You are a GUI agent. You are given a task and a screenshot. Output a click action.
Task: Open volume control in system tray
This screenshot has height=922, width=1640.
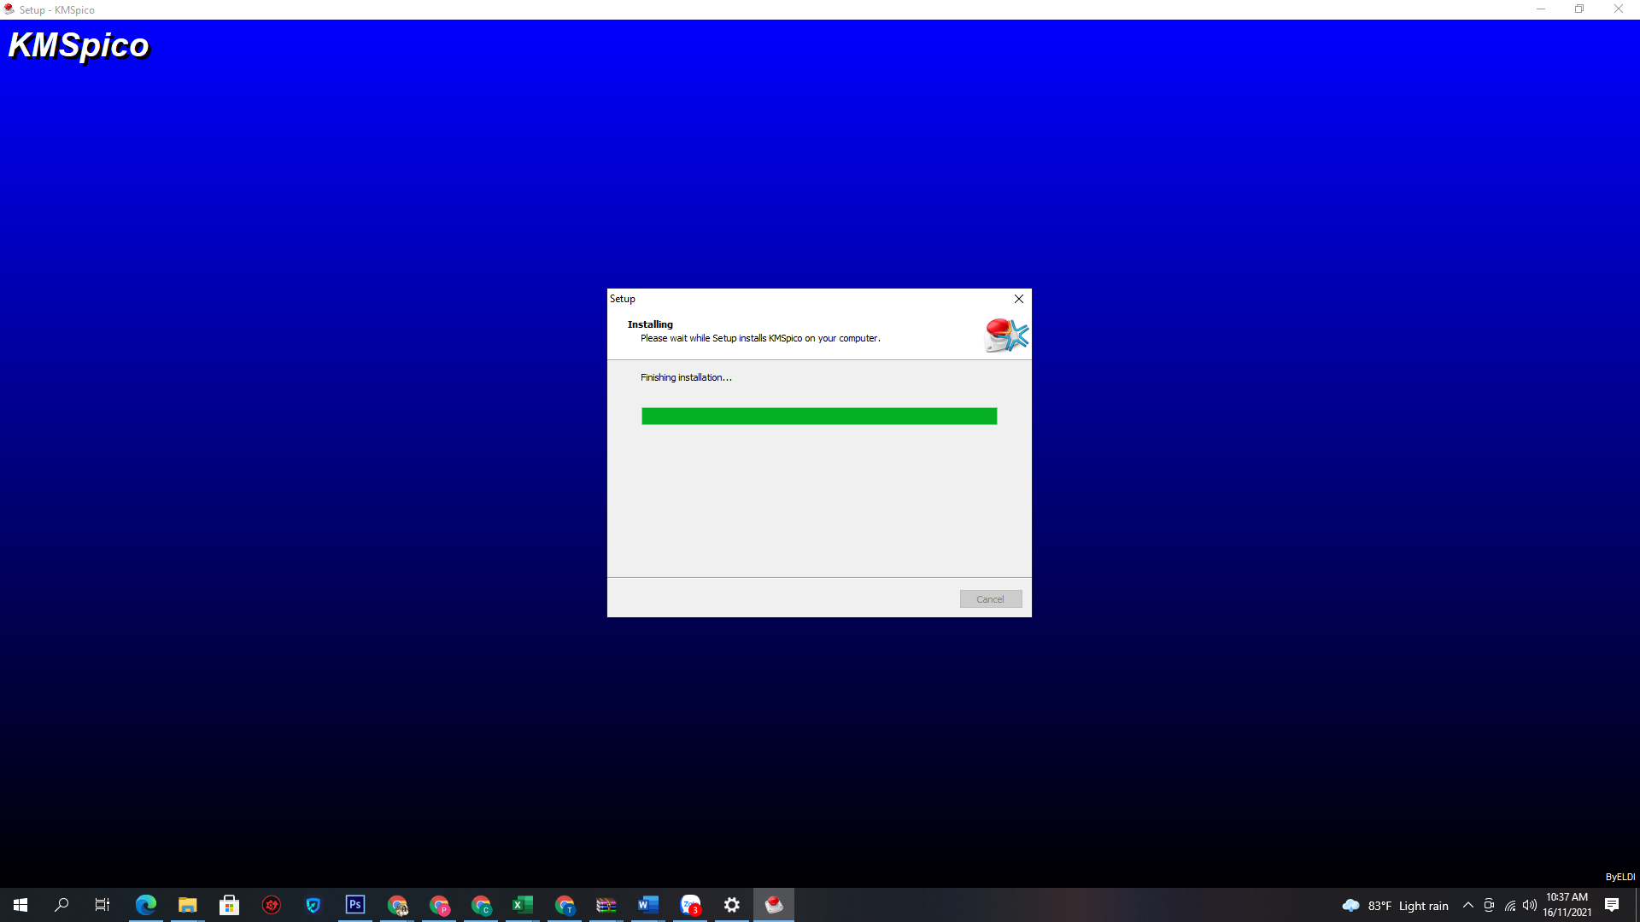coord(1530,906)
